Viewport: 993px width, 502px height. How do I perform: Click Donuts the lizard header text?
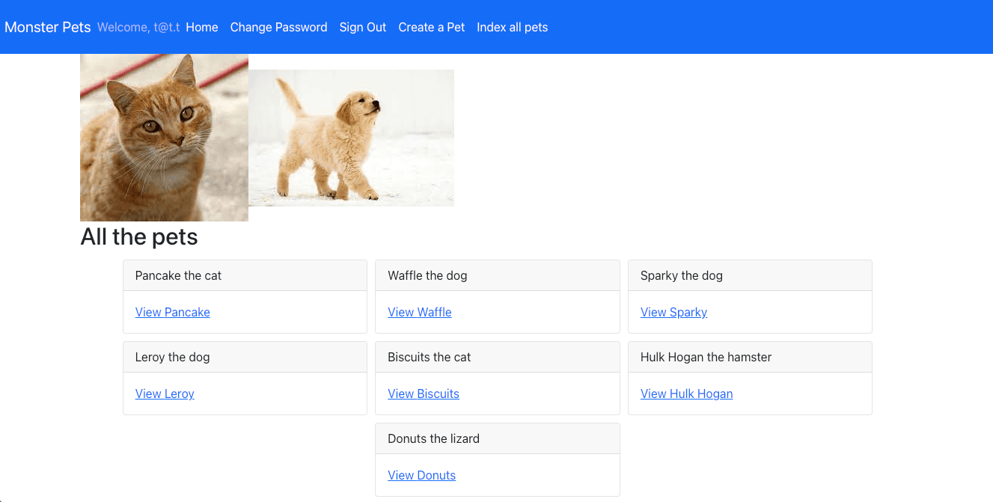[x=434, y=438]
